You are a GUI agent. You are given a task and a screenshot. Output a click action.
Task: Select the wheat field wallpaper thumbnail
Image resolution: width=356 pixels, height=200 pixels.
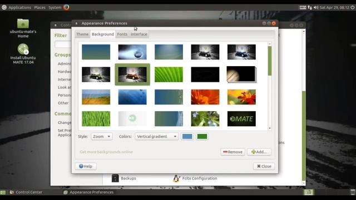(x=96, y=97)
